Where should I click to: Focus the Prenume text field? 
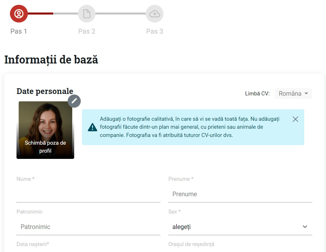(240, 194)
